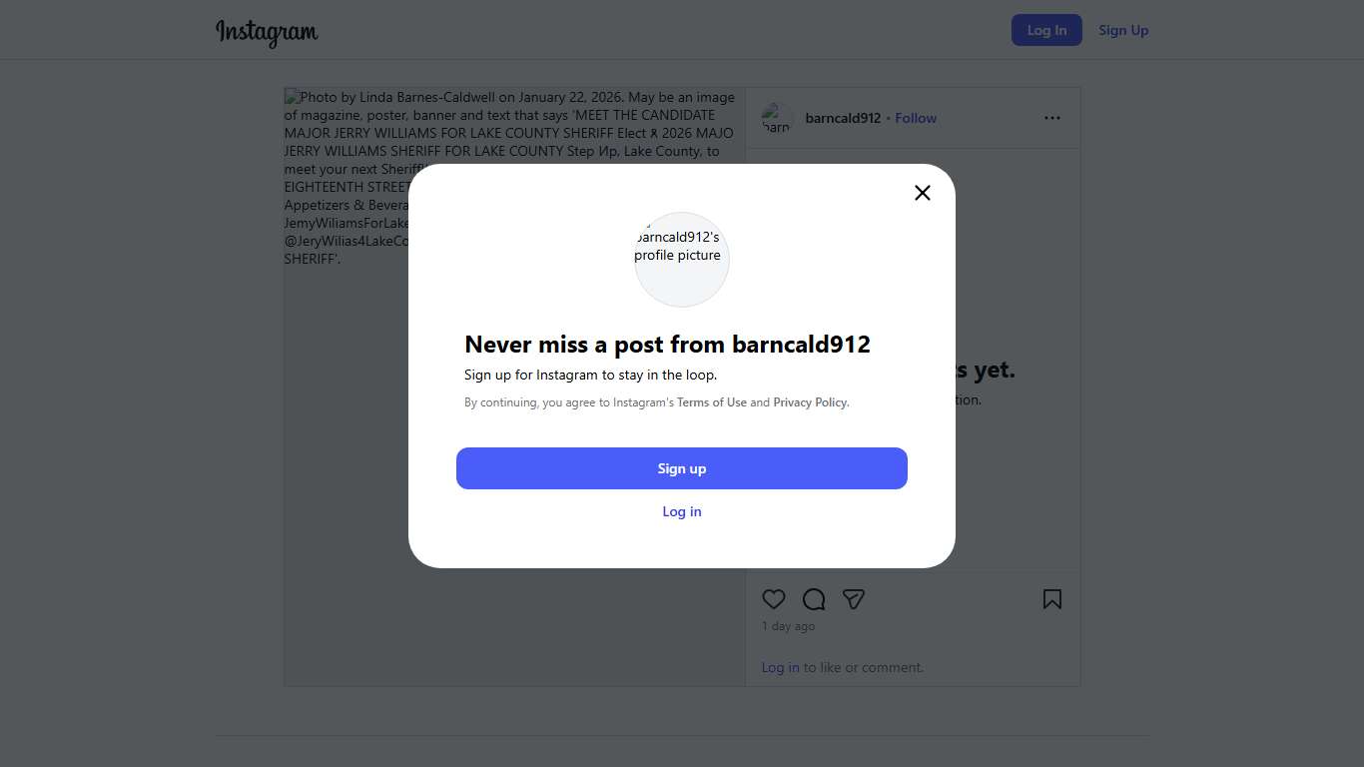Open the Privacy Policy link
The width and height of the screenshot is (1364, 767).
click(810, 402)
